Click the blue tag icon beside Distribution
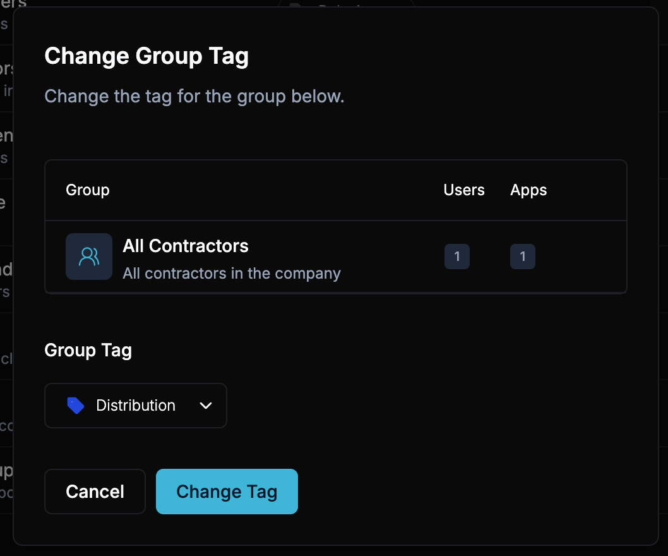The height and width of the screenshot is (556, 668). click(76, 406)
